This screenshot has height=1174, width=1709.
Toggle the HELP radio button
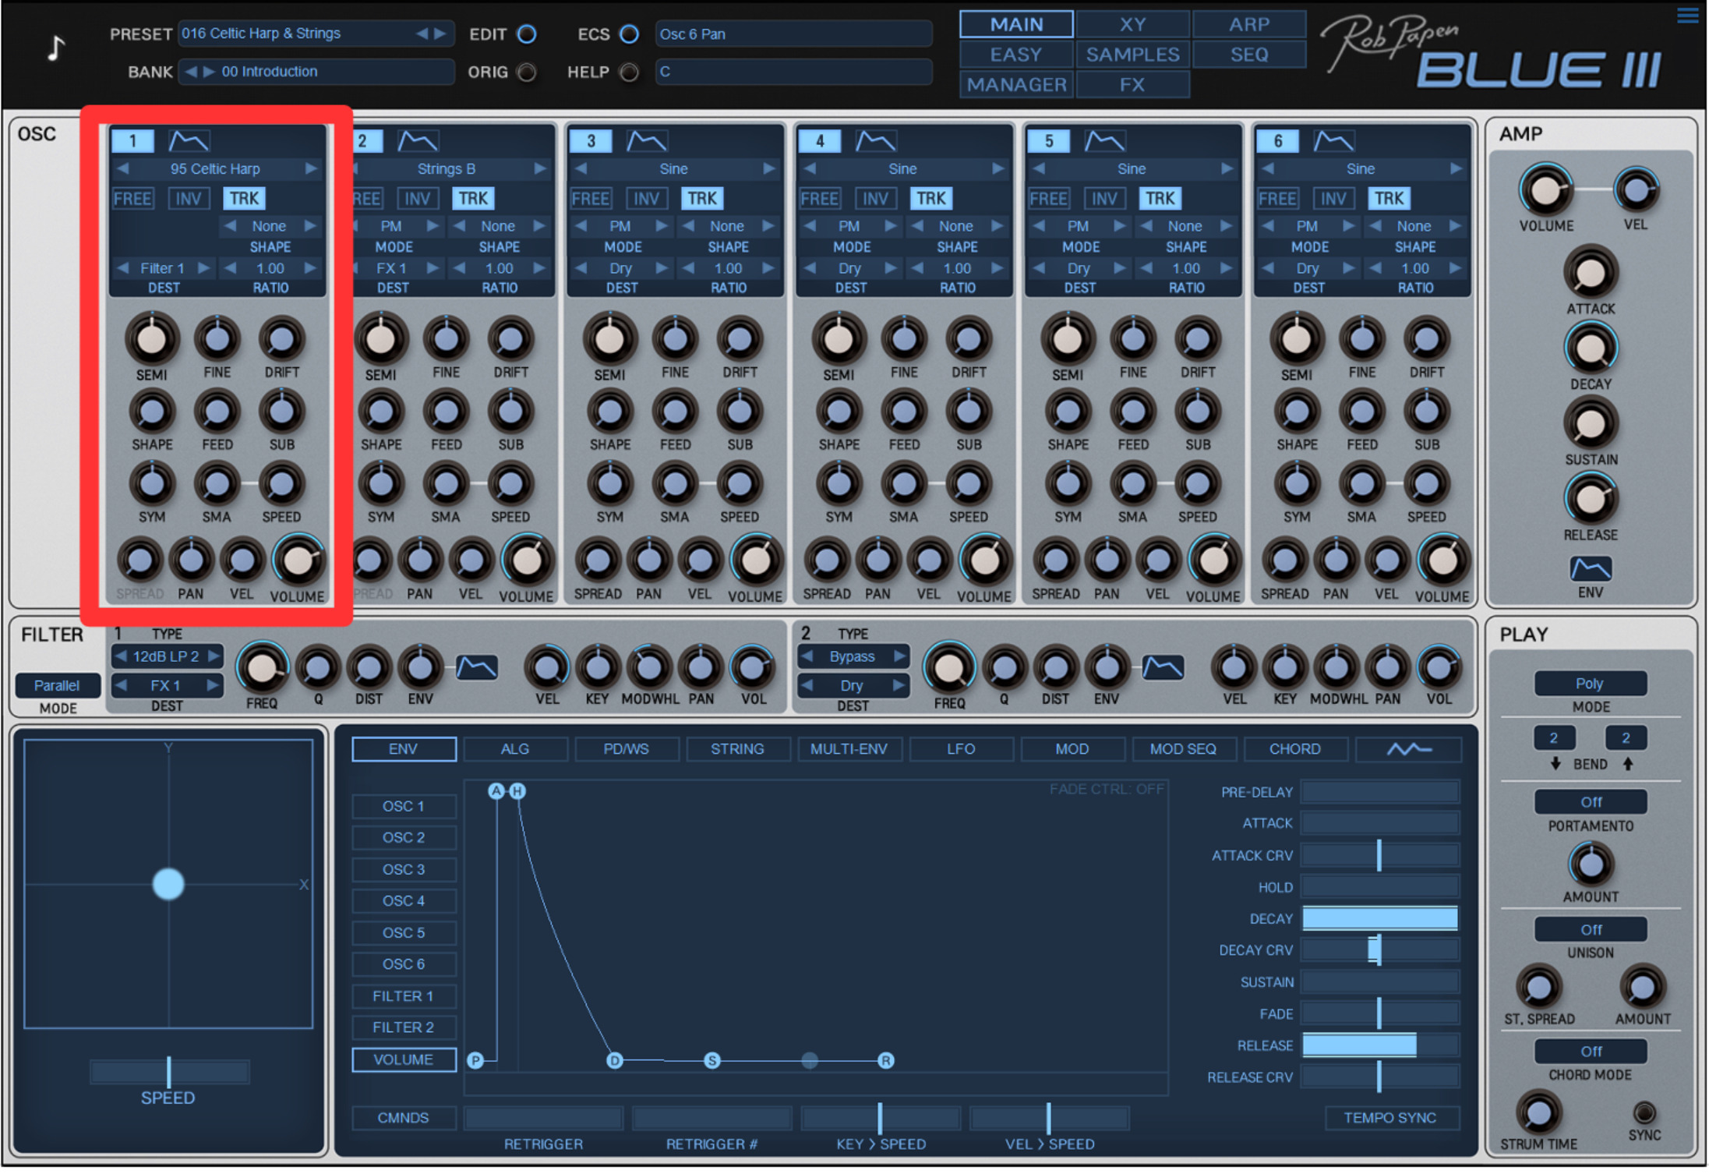[629, 72]
